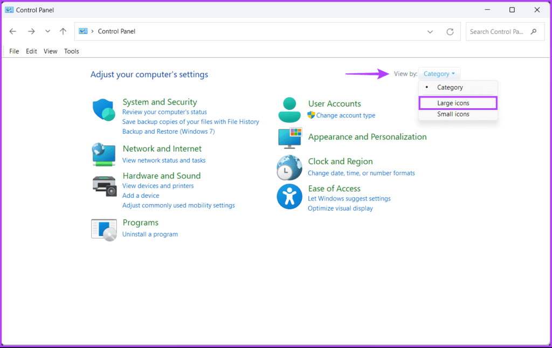Go back using the back arrow
The width and height of the screenshot is (552, 348).
click(13, 31)
